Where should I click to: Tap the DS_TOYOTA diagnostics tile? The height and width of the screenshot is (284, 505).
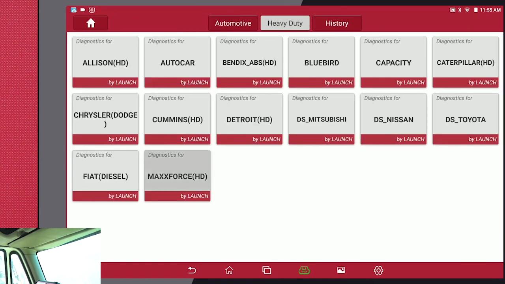(x=465, y=119)
